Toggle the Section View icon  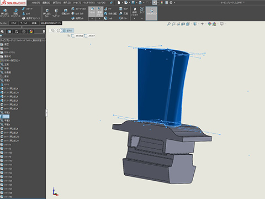[x=183, y=24]
